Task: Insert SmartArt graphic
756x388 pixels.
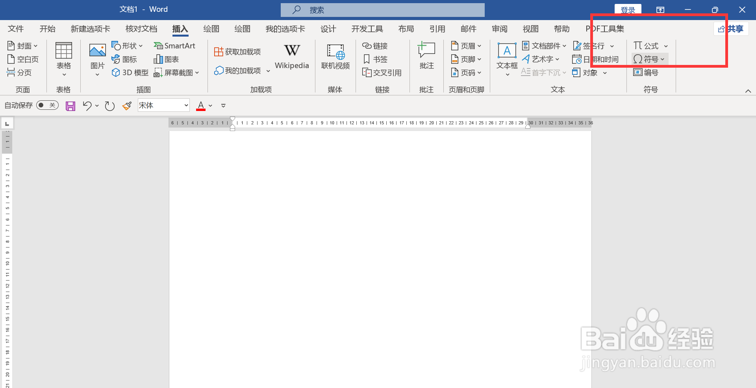Action: click(x=174, y=46)
